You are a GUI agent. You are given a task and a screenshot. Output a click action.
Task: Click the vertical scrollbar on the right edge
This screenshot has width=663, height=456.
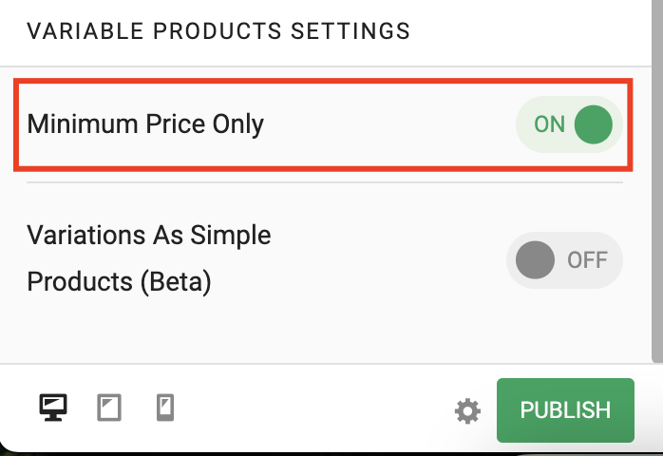tap(657, 181)
